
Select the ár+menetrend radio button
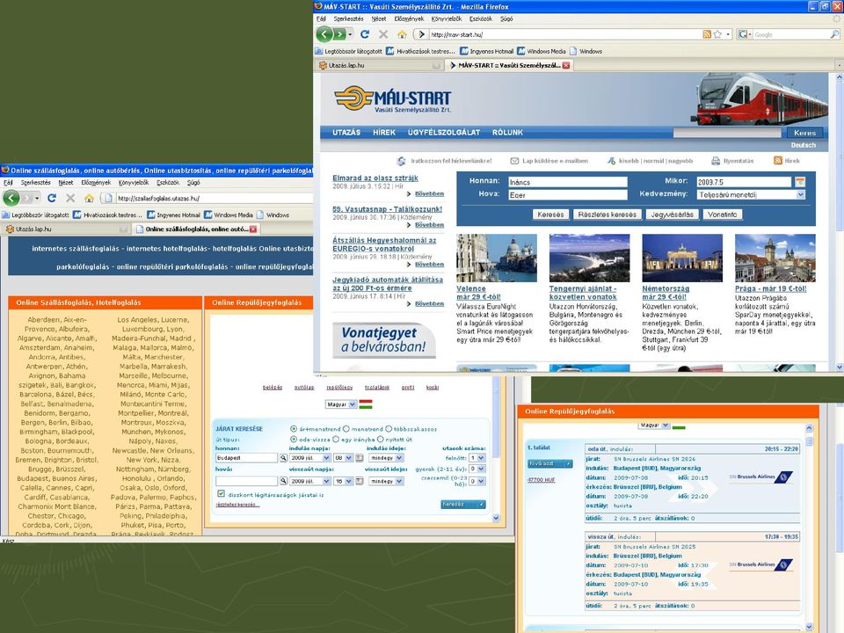[294, 429]
